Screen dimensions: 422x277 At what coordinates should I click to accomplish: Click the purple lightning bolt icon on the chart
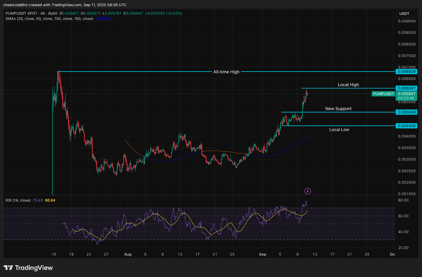click(x=308, y=191)
